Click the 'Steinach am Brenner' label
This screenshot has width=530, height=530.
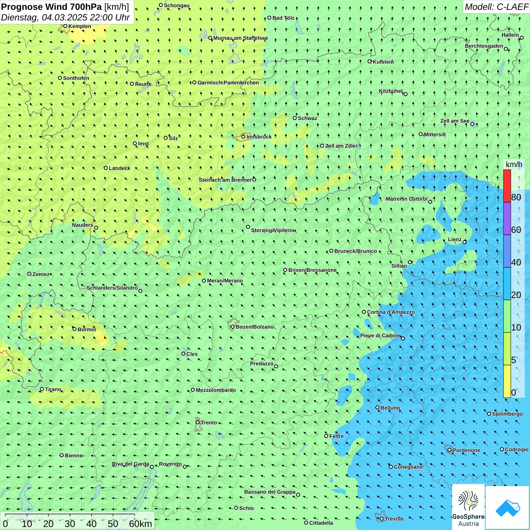click(x=225, y=180)
